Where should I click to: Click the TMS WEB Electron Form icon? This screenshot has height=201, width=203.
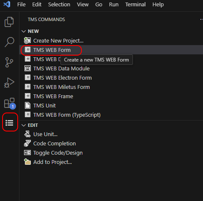(27, 78)
